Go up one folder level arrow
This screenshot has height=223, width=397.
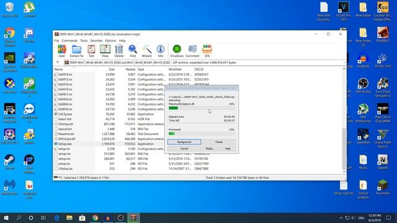coord(58,62)
